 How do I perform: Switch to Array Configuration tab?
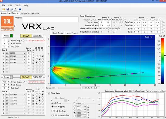pyautogui.click(x=30, y=14)
